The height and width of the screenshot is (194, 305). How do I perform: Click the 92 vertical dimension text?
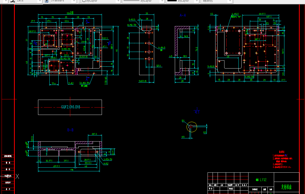117,51
